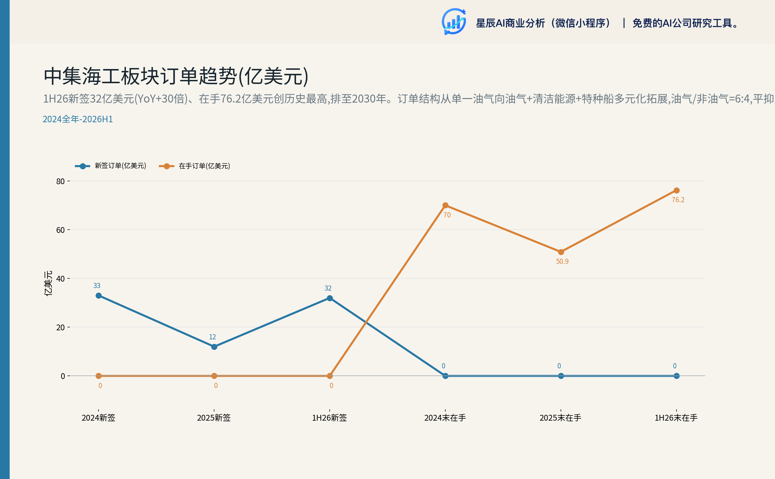Click the y-axis tick value 80

tap(60, 181)
